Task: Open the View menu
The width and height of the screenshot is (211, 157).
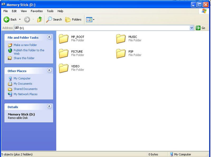Action: [x=24, y=11]
